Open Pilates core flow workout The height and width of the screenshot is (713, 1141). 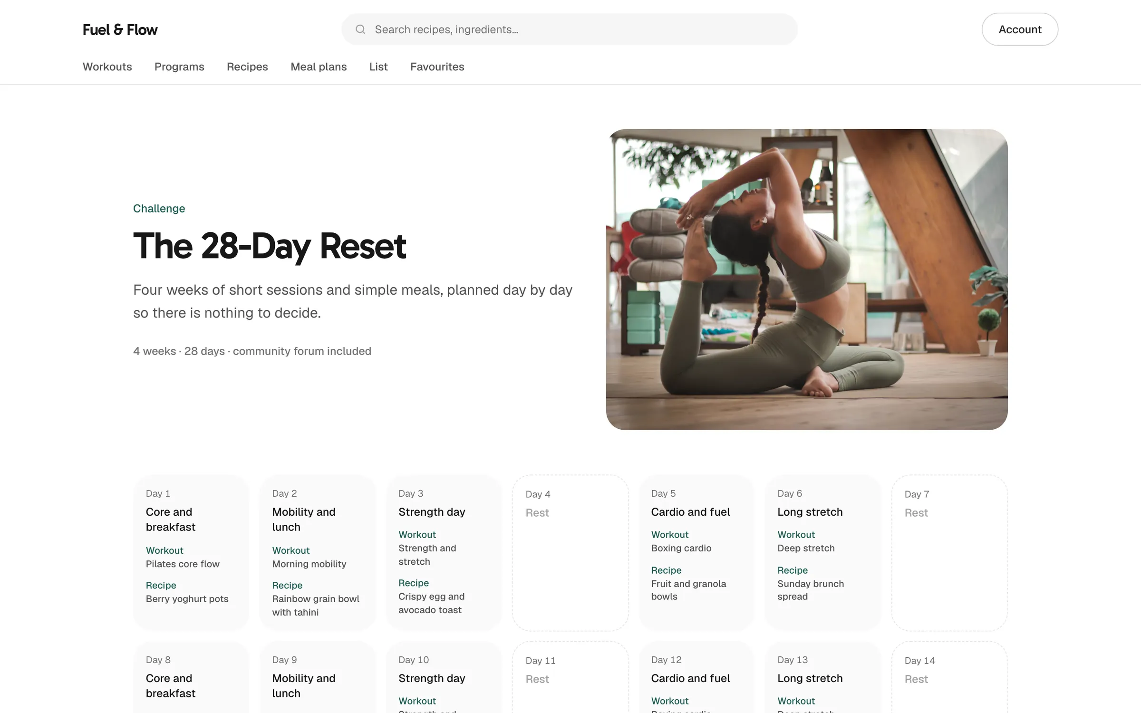pos(183,564)
